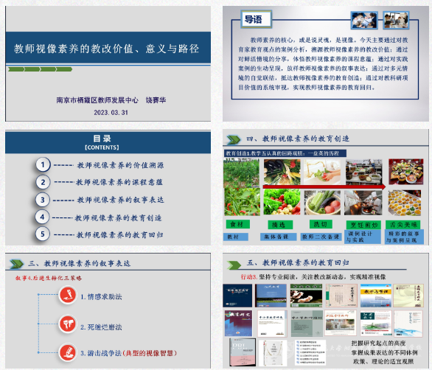Click the green 舌尖美味 label

[x=403, y=225]
